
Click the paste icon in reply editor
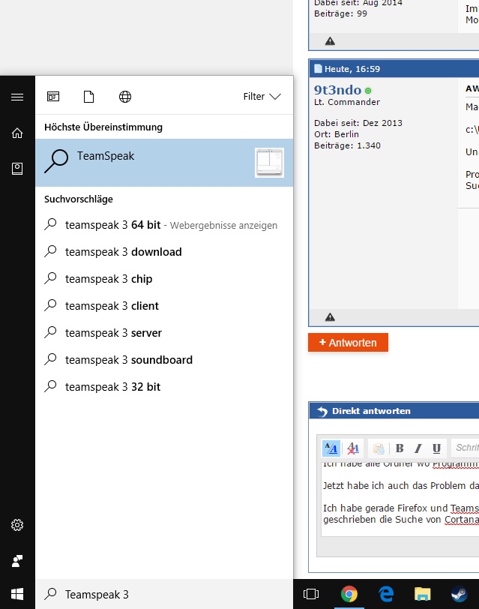379,448
